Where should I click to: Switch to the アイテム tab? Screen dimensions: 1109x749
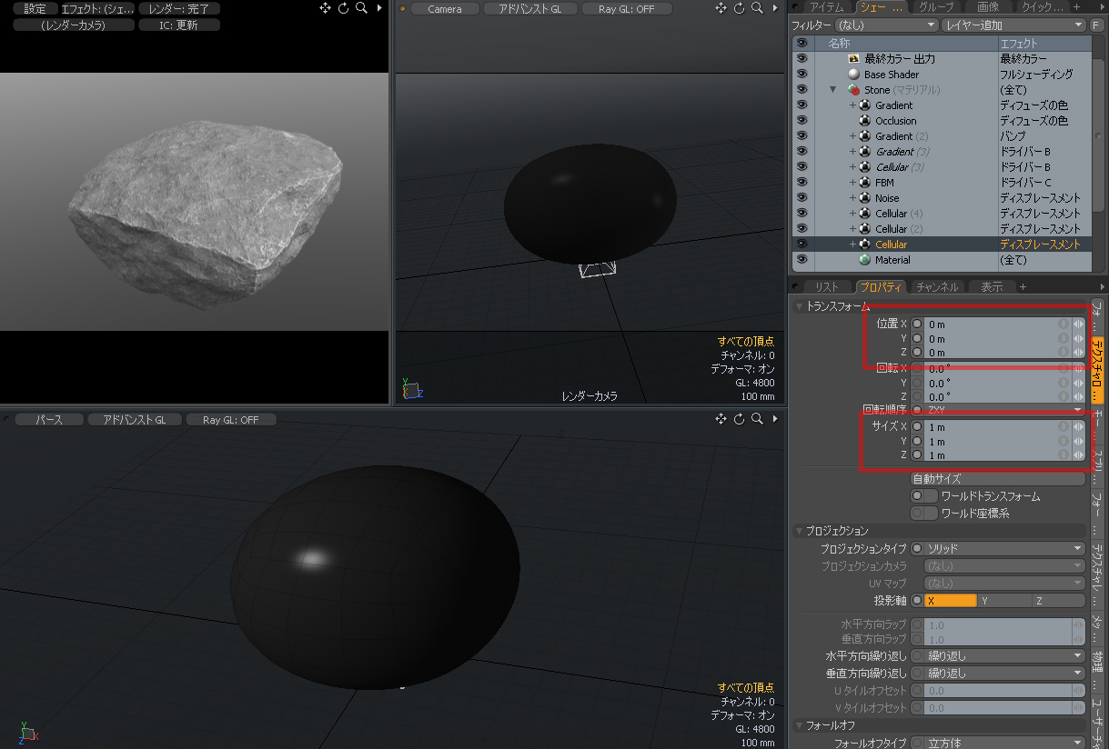tap(826, 7)
